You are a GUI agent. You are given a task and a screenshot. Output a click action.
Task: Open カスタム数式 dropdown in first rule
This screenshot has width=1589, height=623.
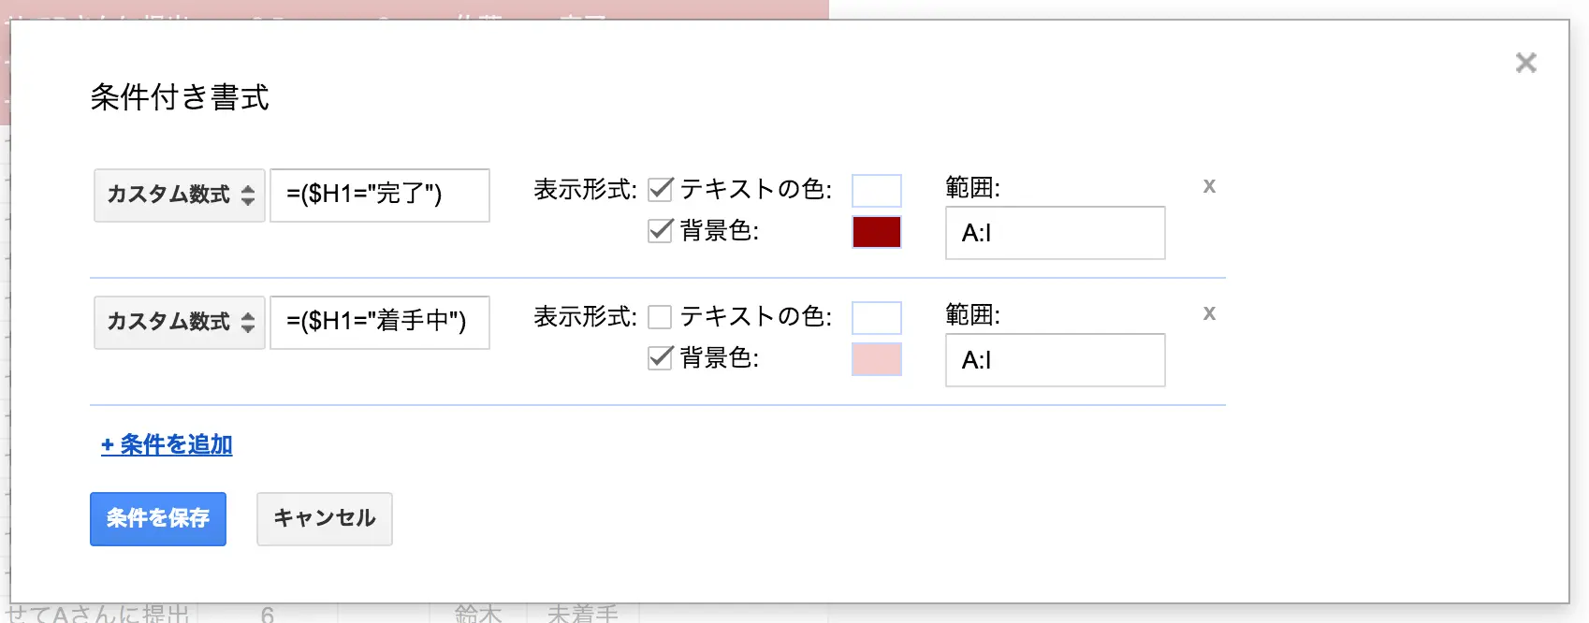click(180, 195)
